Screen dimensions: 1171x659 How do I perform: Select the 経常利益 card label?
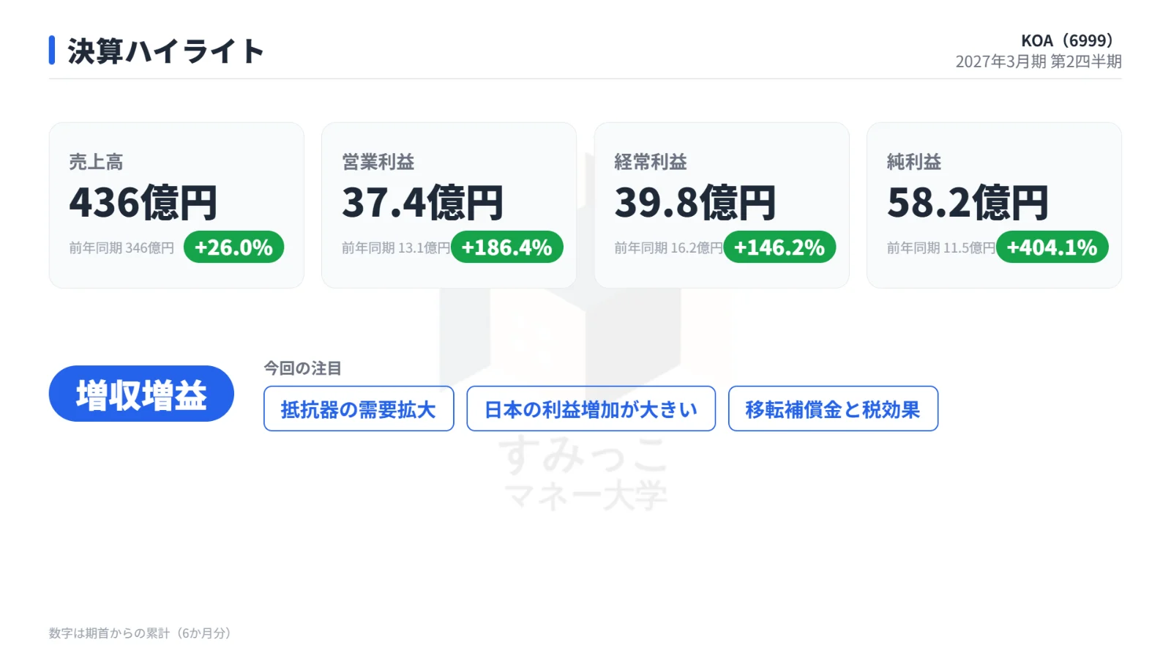pyautogui.click(x=651, y=162)
